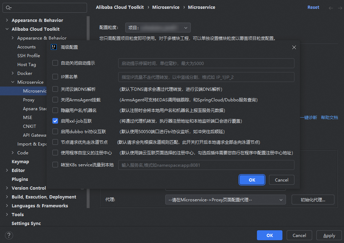The image size is (344, 243).
Task: Select Host Tag in settings tree
Action: click(x=27, y=65)
